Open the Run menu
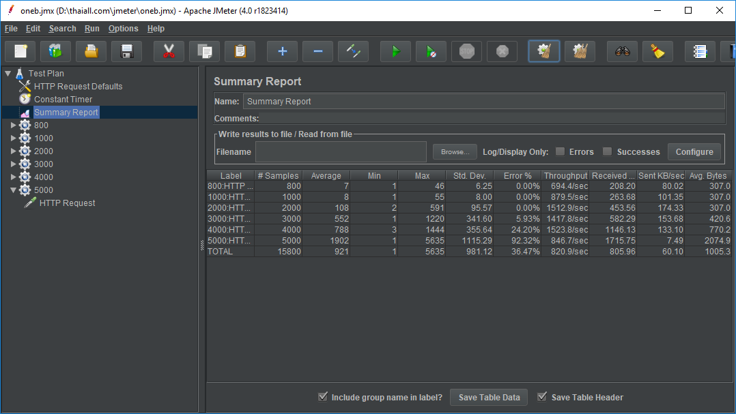 coord(92,29)
